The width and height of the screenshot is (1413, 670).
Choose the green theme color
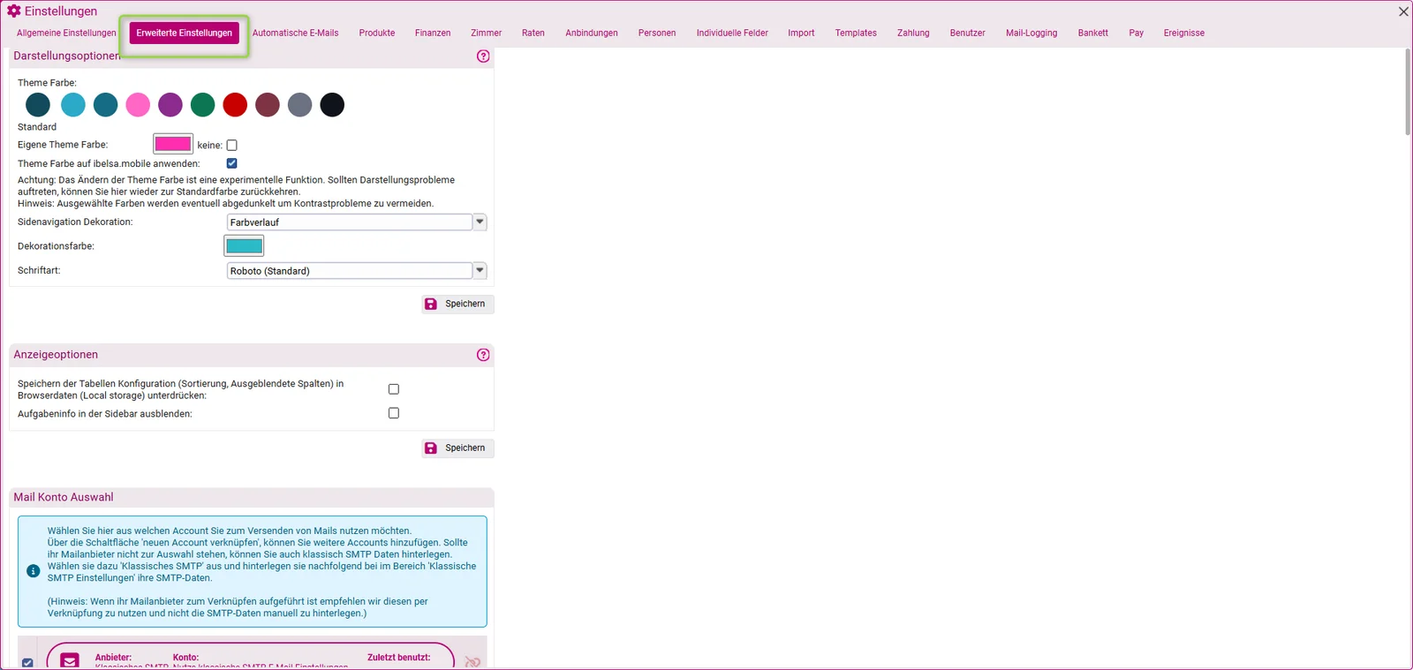pos(203,105)
